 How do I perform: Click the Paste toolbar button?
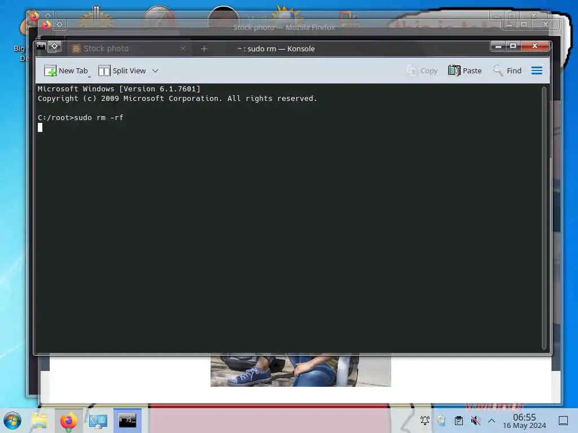(x=465, y=70)
